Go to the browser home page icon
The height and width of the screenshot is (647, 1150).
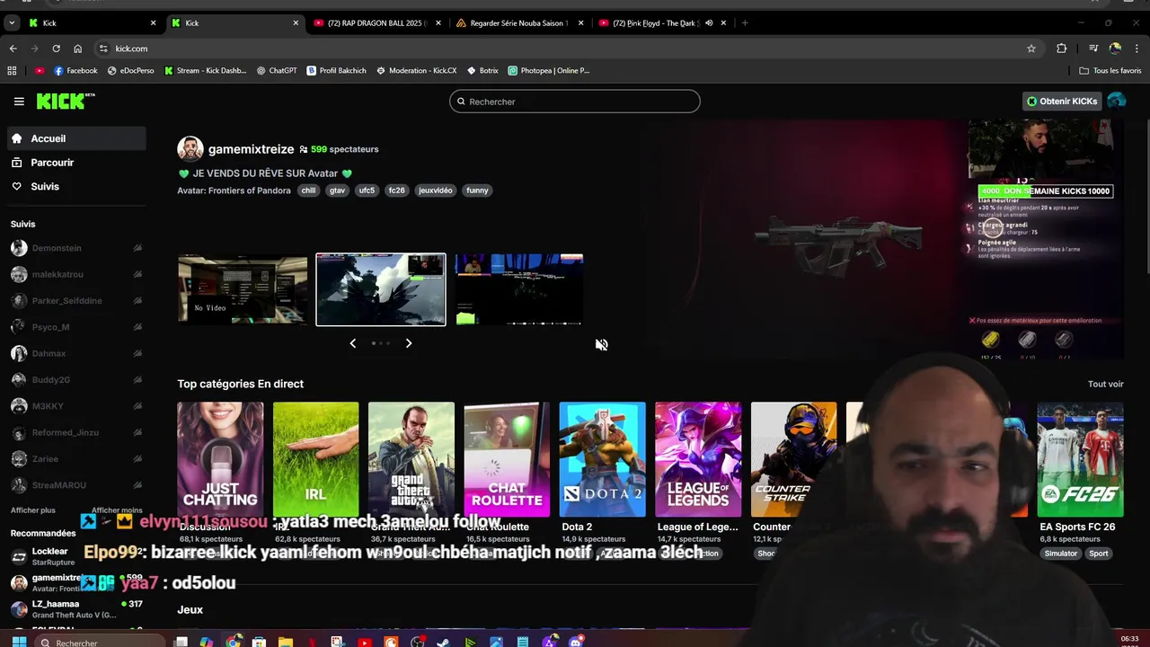(77, 49)
